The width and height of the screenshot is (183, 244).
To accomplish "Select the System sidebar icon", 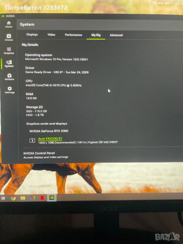I will (x=9, y=64).
